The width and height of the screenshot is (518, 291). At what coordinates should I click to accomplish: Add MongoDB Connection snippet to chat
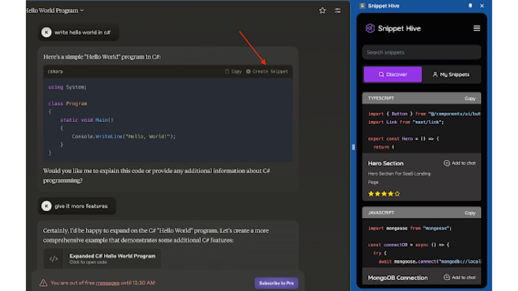[459, 278]
